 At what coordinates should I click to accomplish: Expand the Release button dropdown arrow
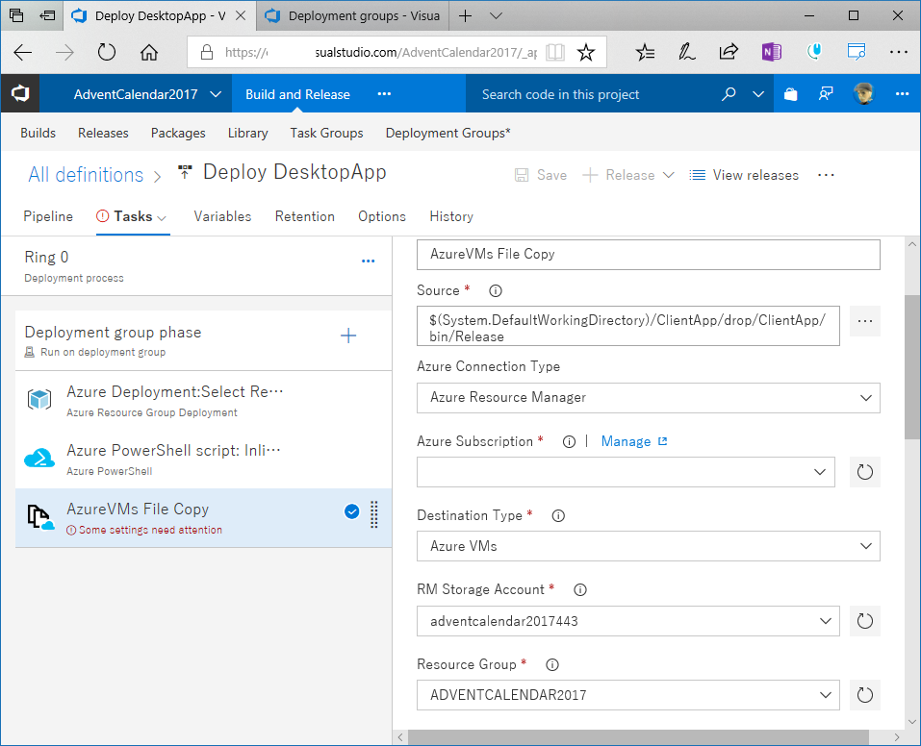pos(669,175)
